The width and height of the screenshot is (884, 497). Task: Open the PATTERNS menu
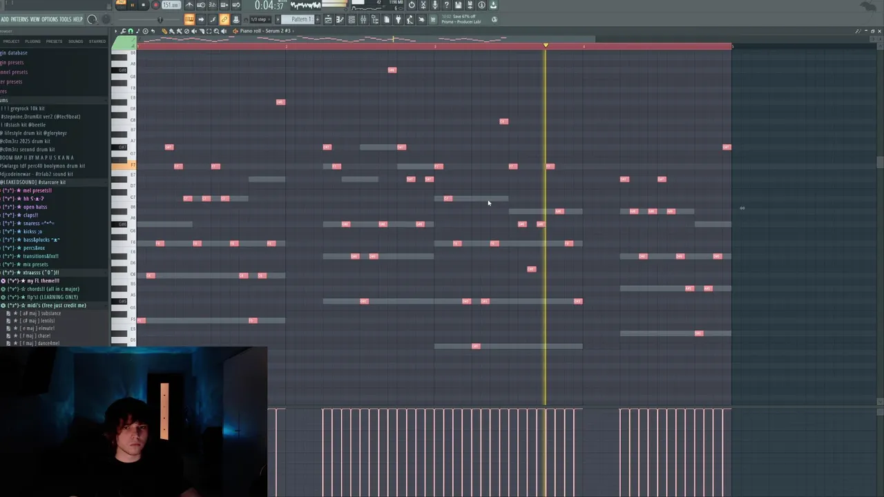coord(19,19)
